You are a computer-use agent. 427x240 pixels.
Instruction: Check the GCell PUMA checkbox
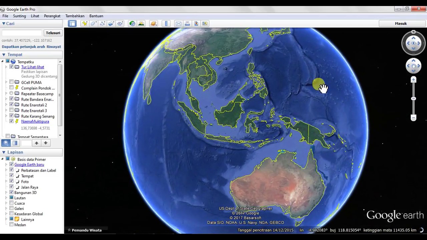pos(11,82)
